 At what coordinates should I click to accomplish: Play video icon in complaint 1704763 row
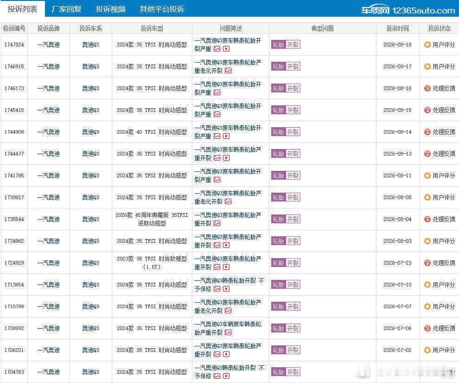[226, 376]
